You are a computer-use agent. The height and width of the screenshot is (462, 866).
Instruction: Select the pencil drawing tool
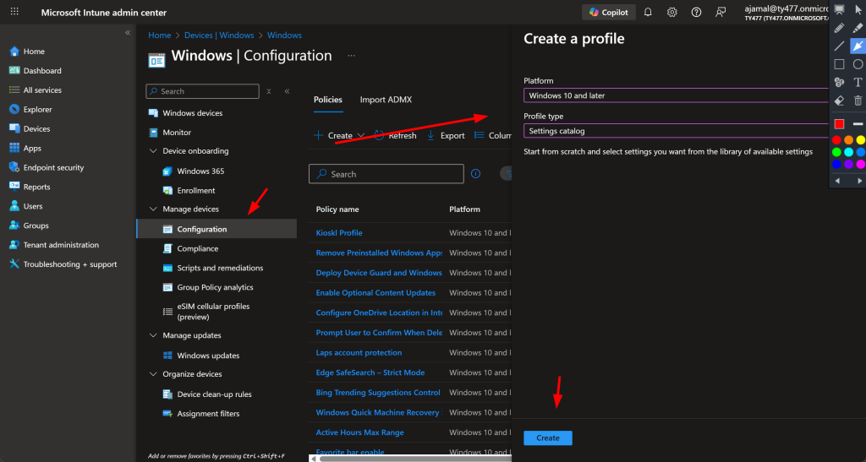click(x=839, y=28)
